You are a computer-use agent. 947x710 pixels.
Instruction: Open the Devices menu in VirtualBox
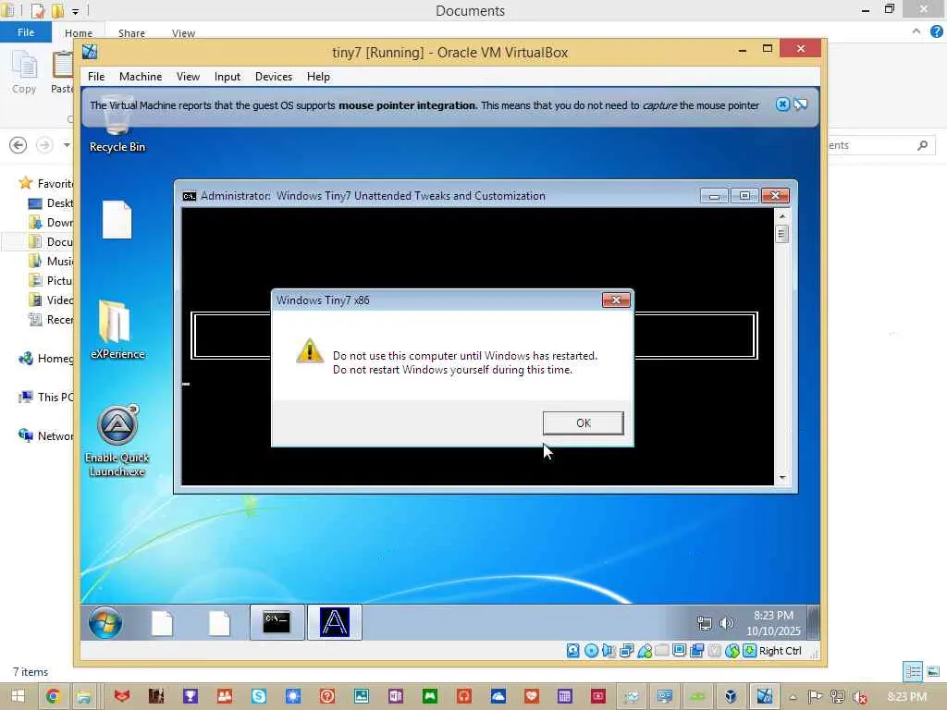274,77
